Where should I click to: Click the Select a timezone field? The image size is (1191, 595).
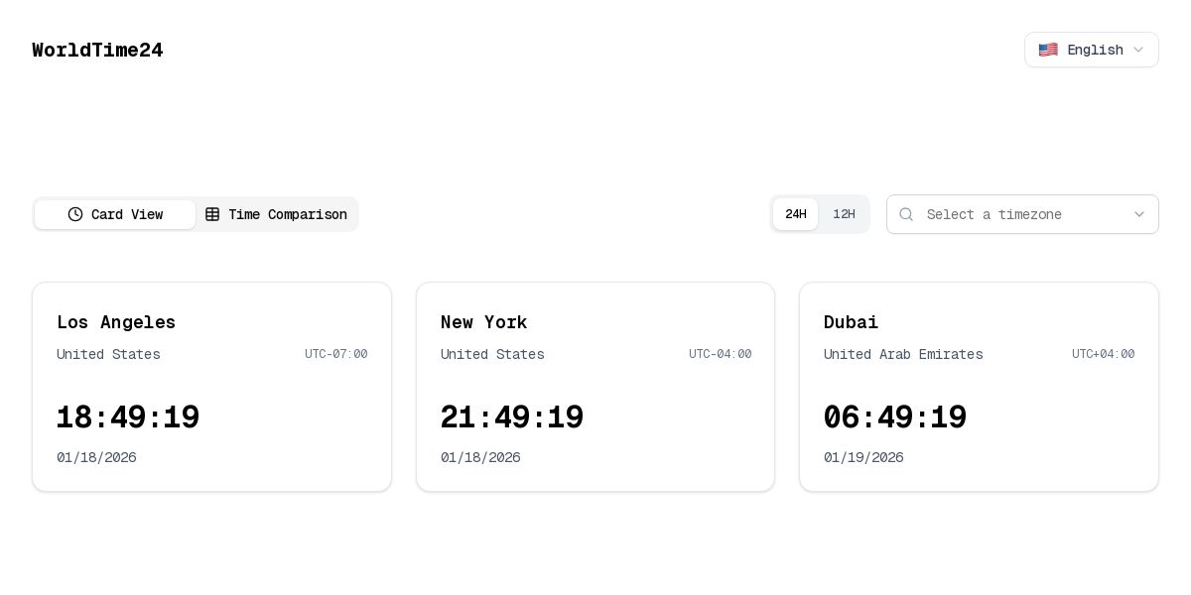[x=1012, y=214]
